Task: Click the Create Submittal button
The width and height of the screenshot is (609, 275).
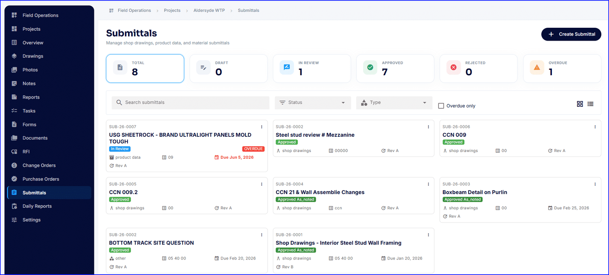Action: tap(571, 34)
